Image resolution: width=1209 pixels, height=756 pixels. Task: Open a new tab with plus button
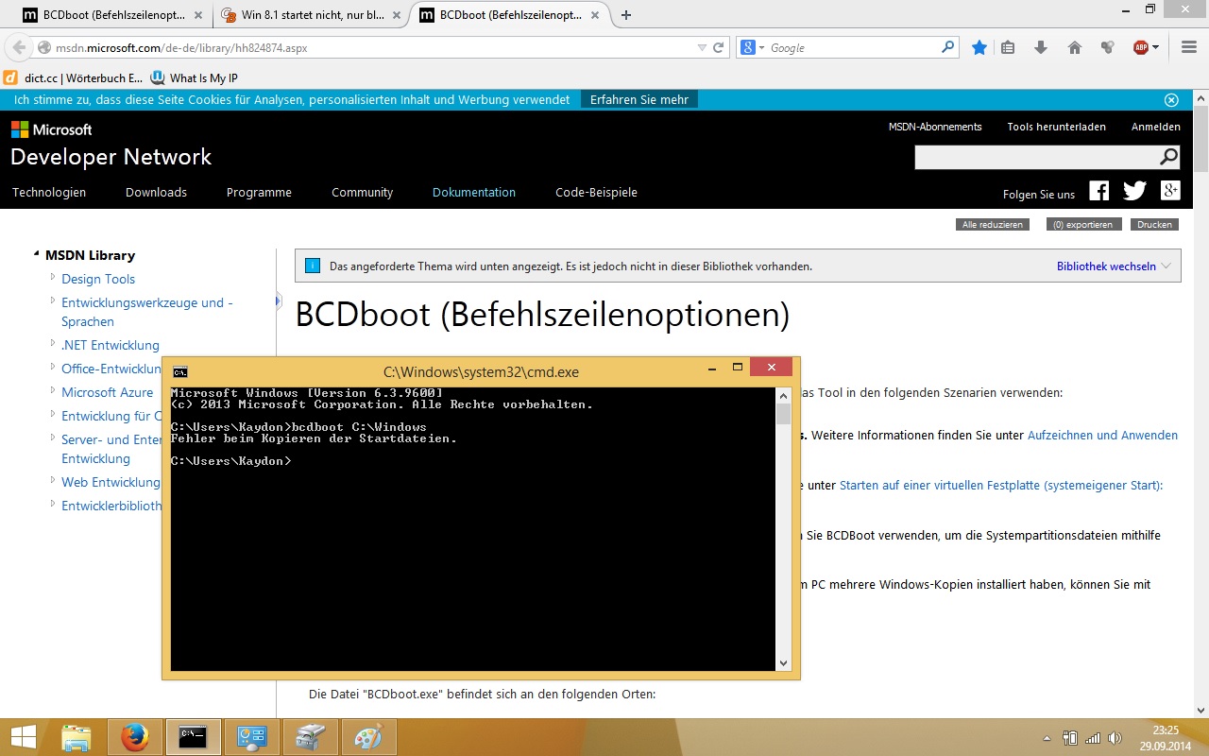[x=626, y=15]
